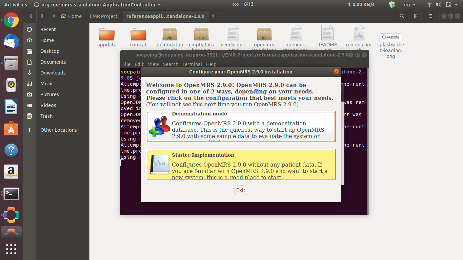Select the demodatabase zip file
The width and height of the screenshot is (463, 260).
pos(170,37)
